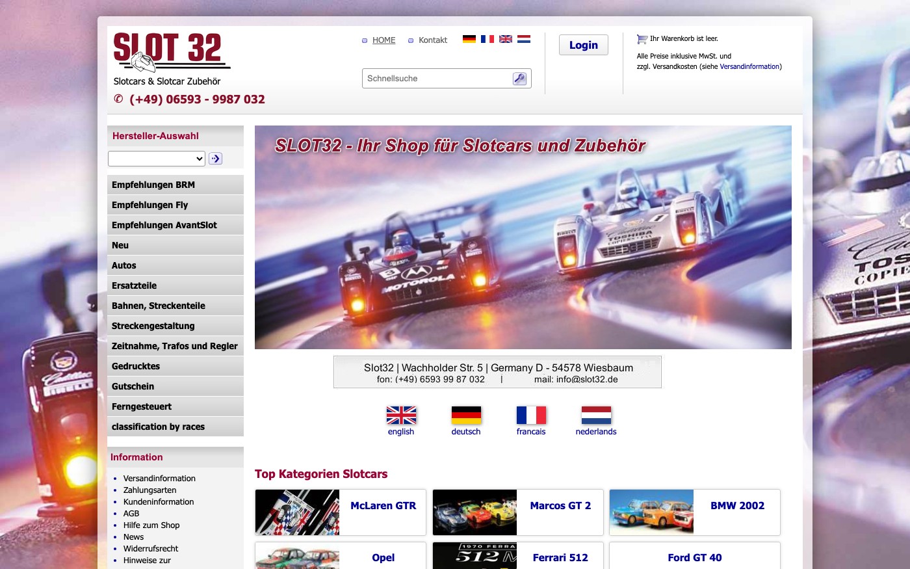Screen dimensions: 910x569
Task: Click the slotcar racing banner image
Action: (523, 237)
